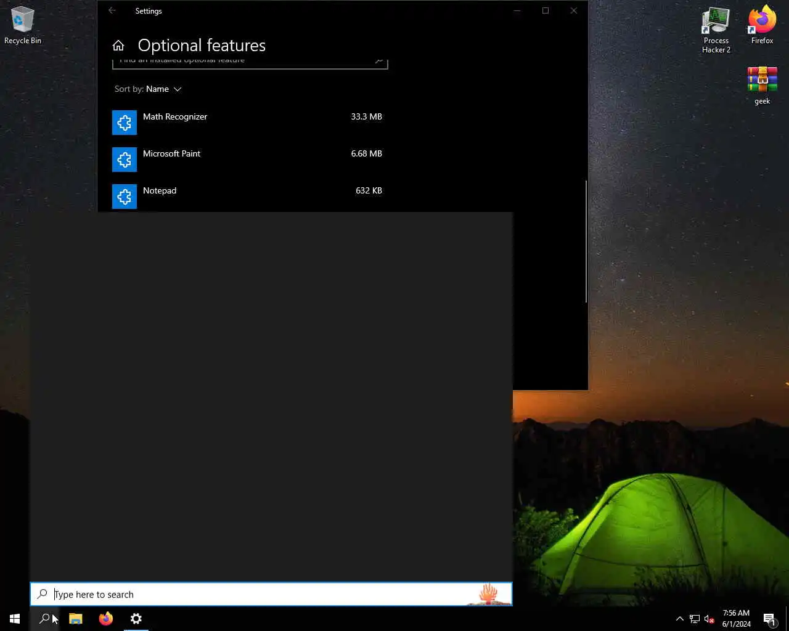Click the Microsoft Paint puzzle icon
Screen dimensions: 789x631
[125, 160]
